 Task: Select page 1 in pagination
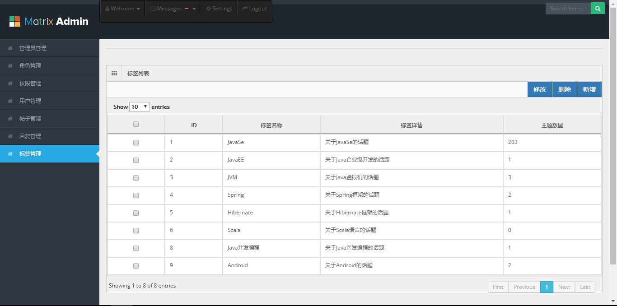(547, 287)
